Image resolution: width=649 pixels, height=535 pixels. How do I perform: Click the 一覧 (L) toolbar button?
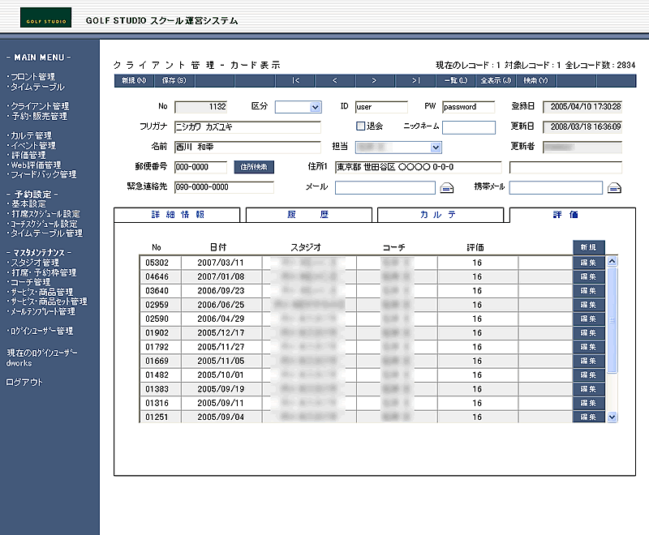click(x=456, y=80)
